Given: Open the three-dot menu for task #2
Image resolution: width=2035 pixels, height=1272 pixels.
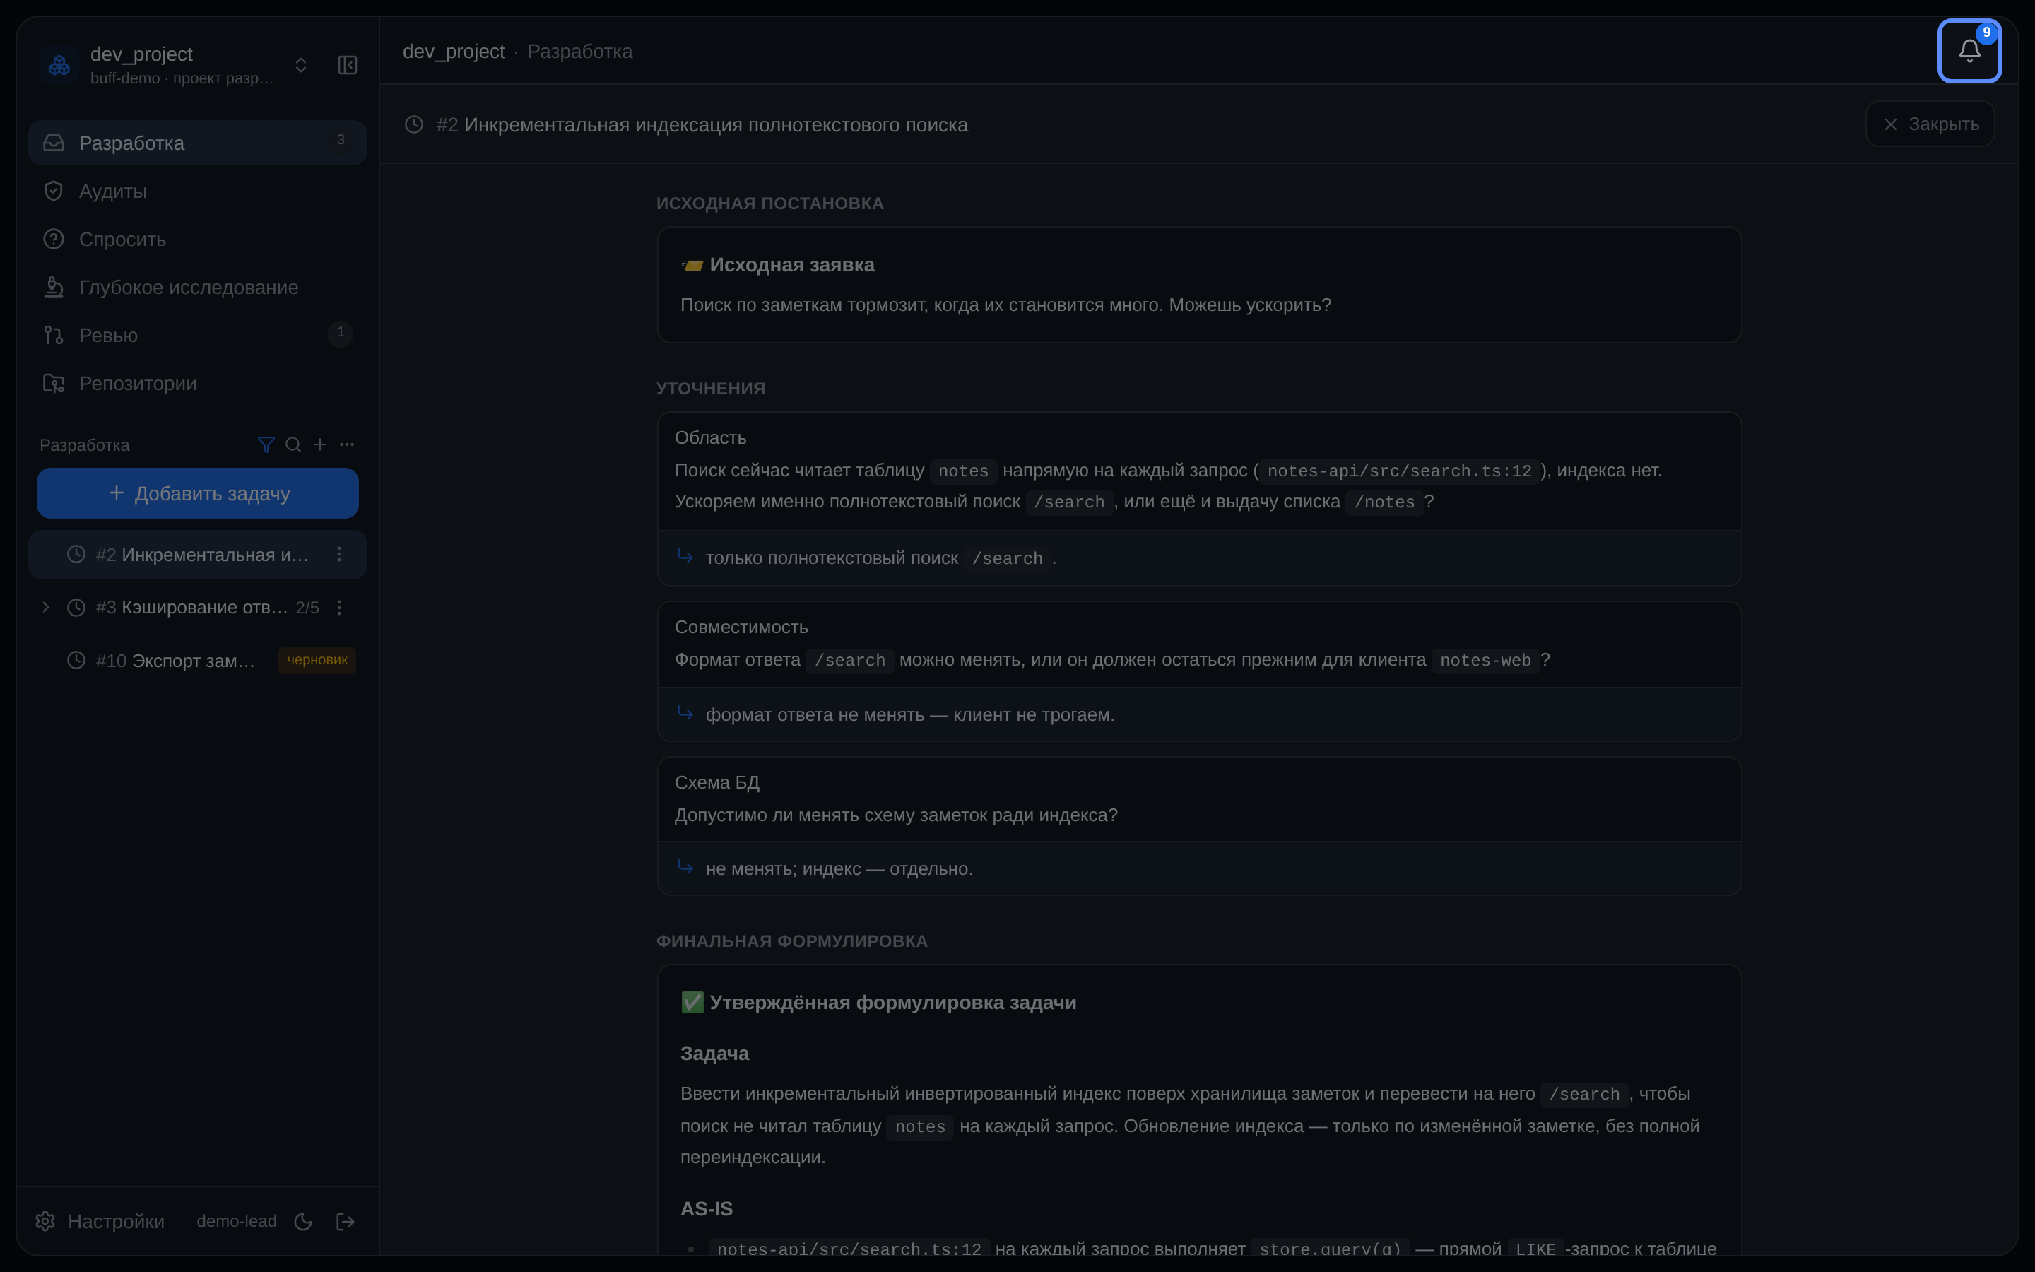Looking at the screenshot, I should click(339, 555).
